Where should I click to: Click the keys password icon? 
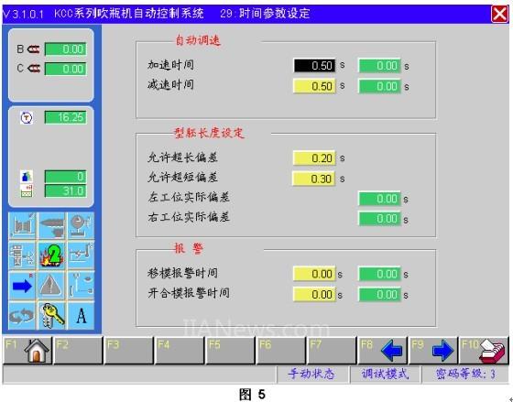[x=51, y=316]
